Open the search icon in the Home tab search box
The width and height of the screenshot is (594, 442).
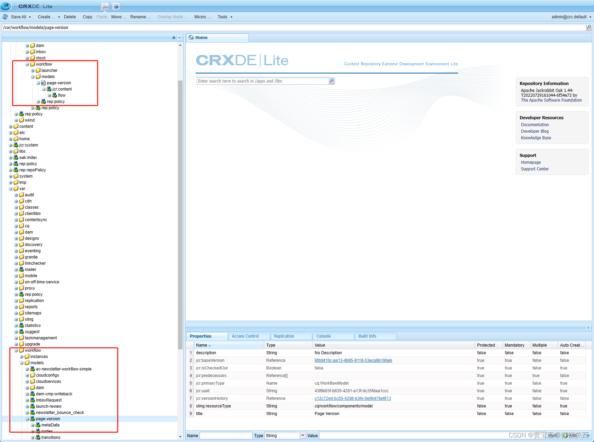(331, 81)
